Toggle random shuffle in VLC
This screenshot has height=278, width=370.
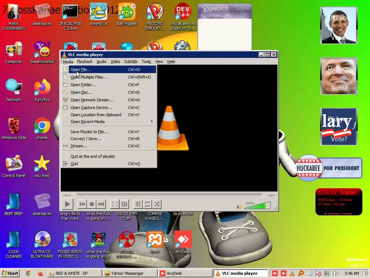(x=157, y=204)
